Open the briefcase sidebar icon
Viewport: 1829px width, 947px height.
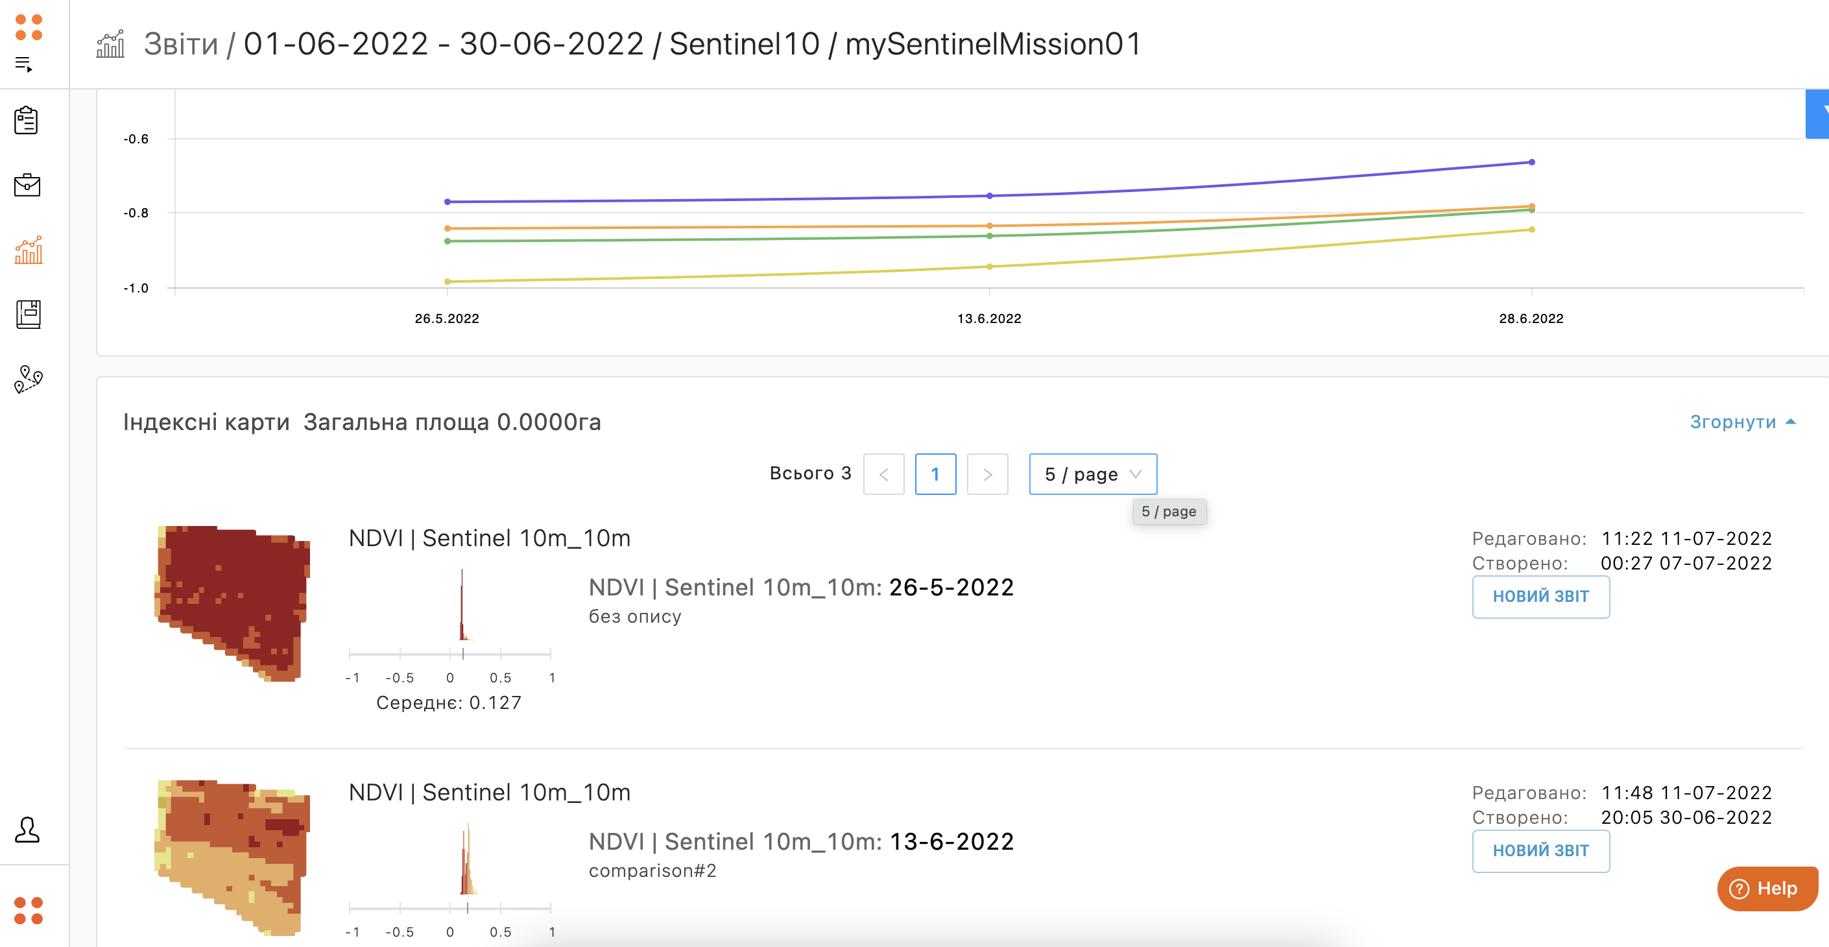[27, 186]
